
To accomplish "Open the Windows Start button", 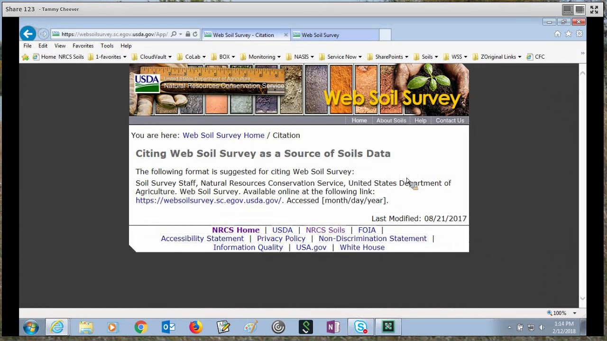I will click(31, 327).
